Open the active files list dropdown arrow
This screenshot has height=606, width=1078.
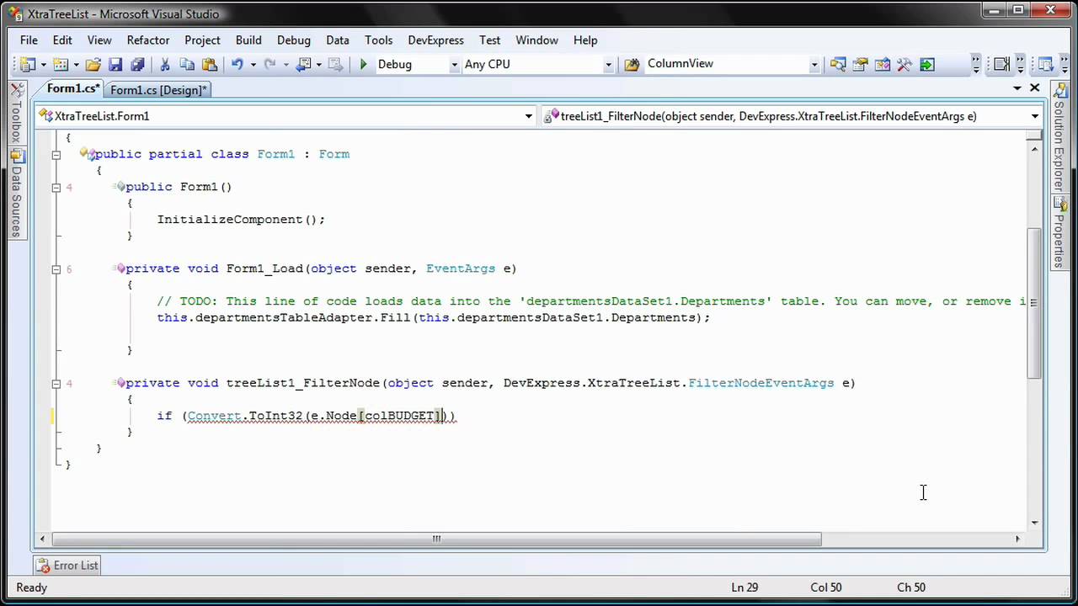pyautogui.click(x=1017, y=88)
